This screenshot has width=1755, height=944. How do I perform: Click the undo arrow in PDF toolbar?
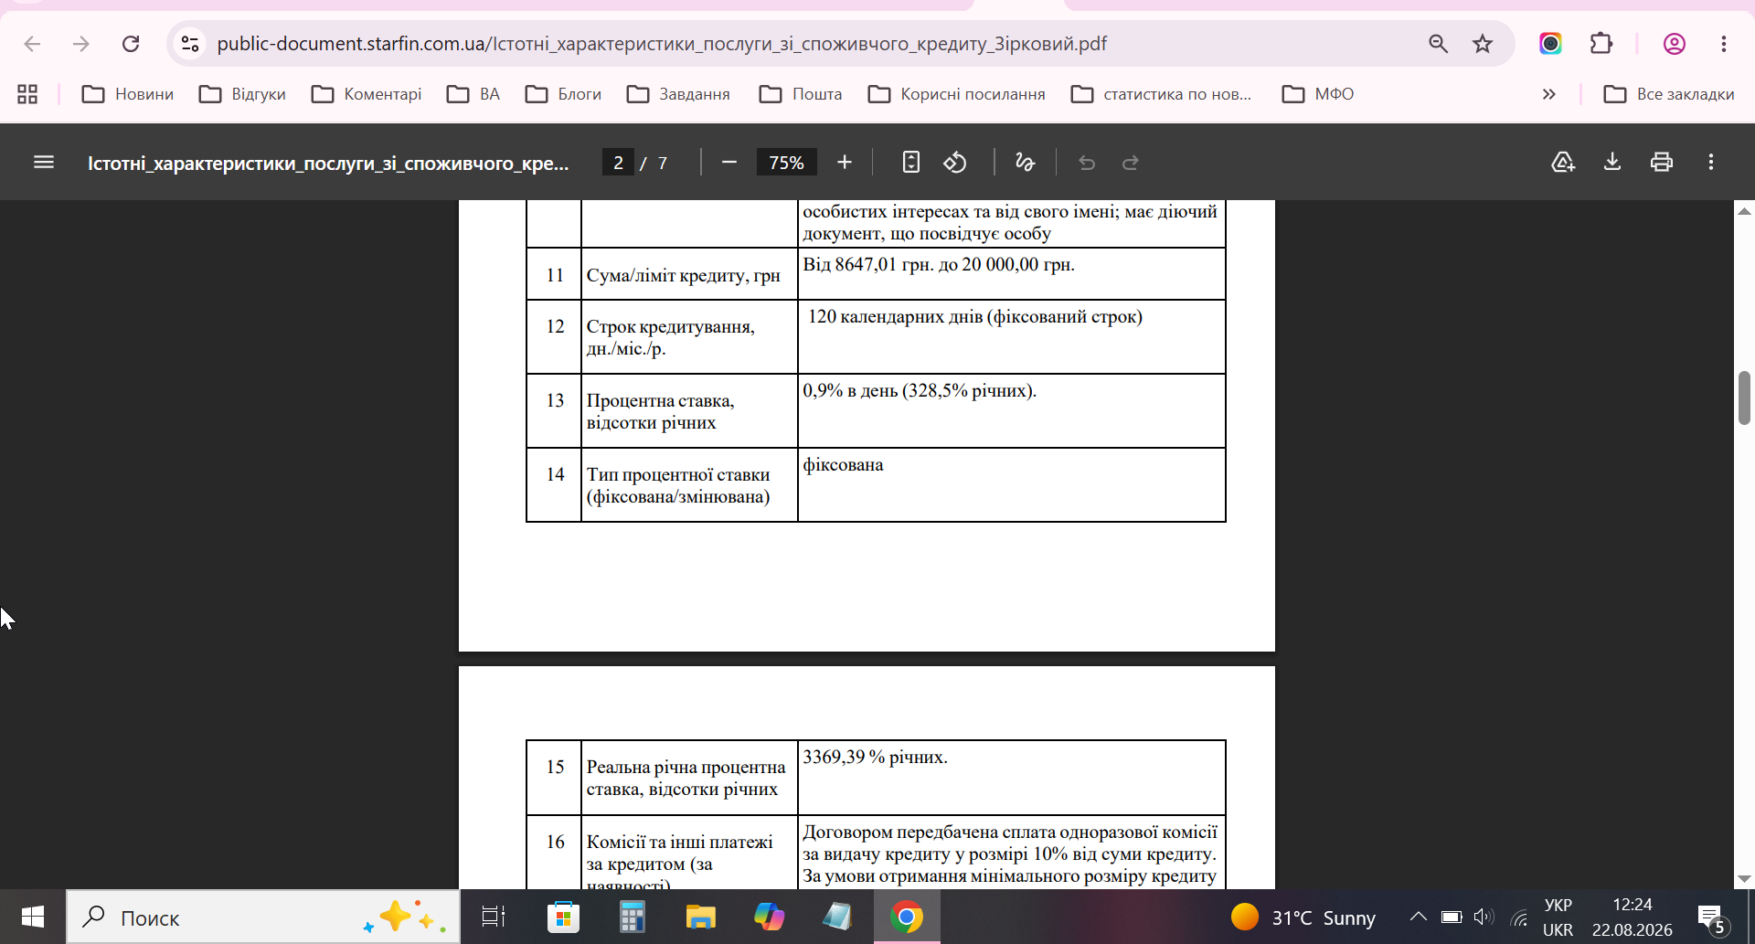click(x=1086, y=163)
